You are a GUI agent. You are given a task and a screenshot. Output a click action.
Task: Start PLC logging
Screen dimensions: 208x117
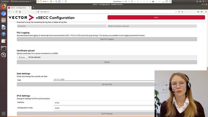(107, 39)
